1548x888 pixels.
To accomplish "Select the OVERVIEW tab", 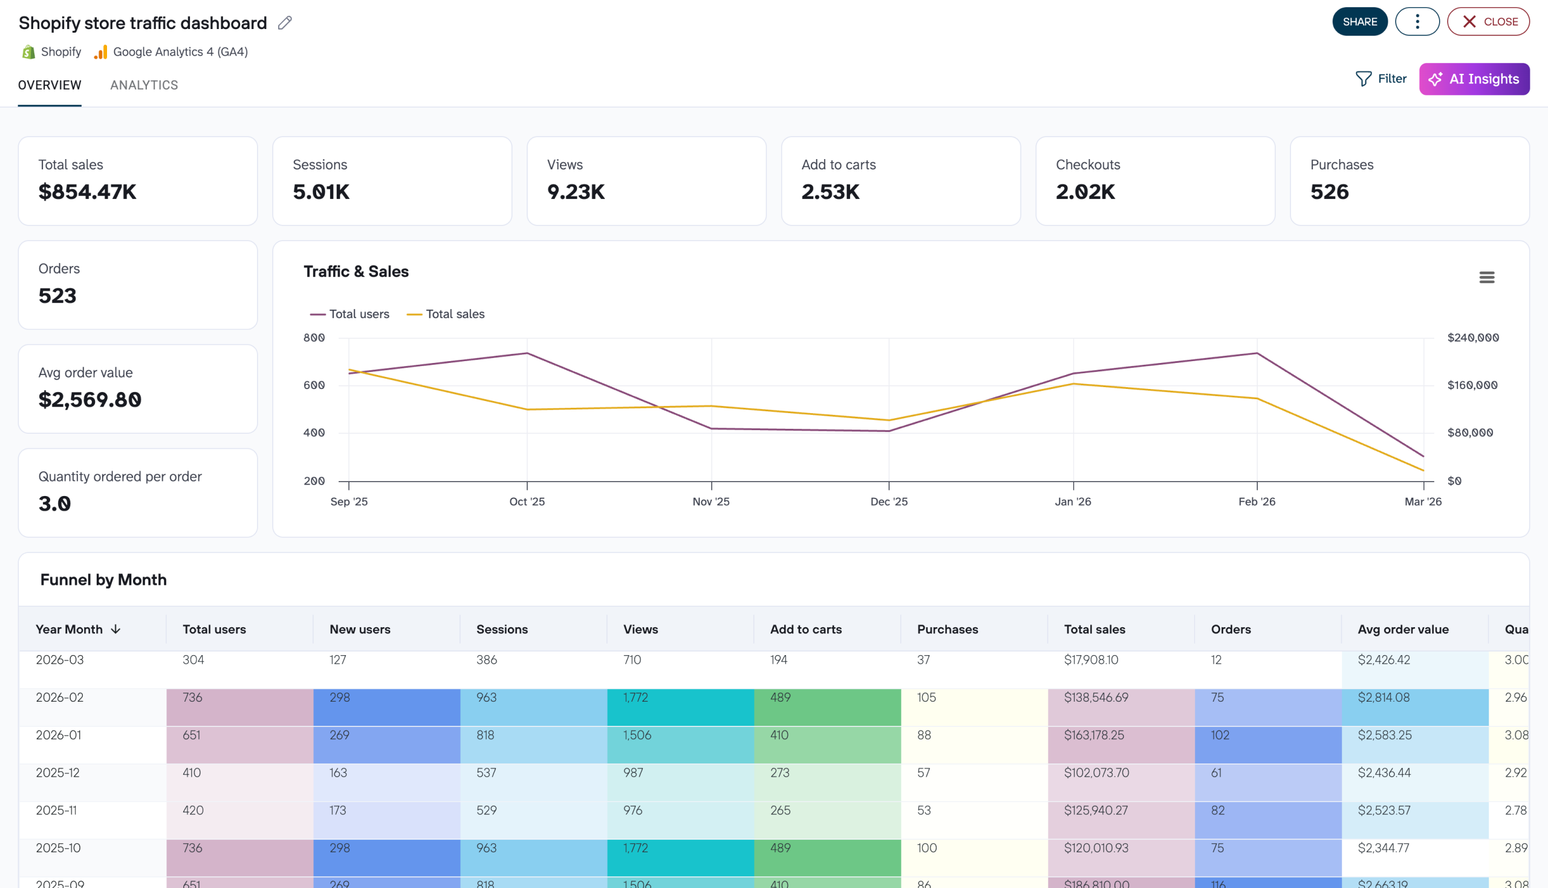I will tap(50, 85).
